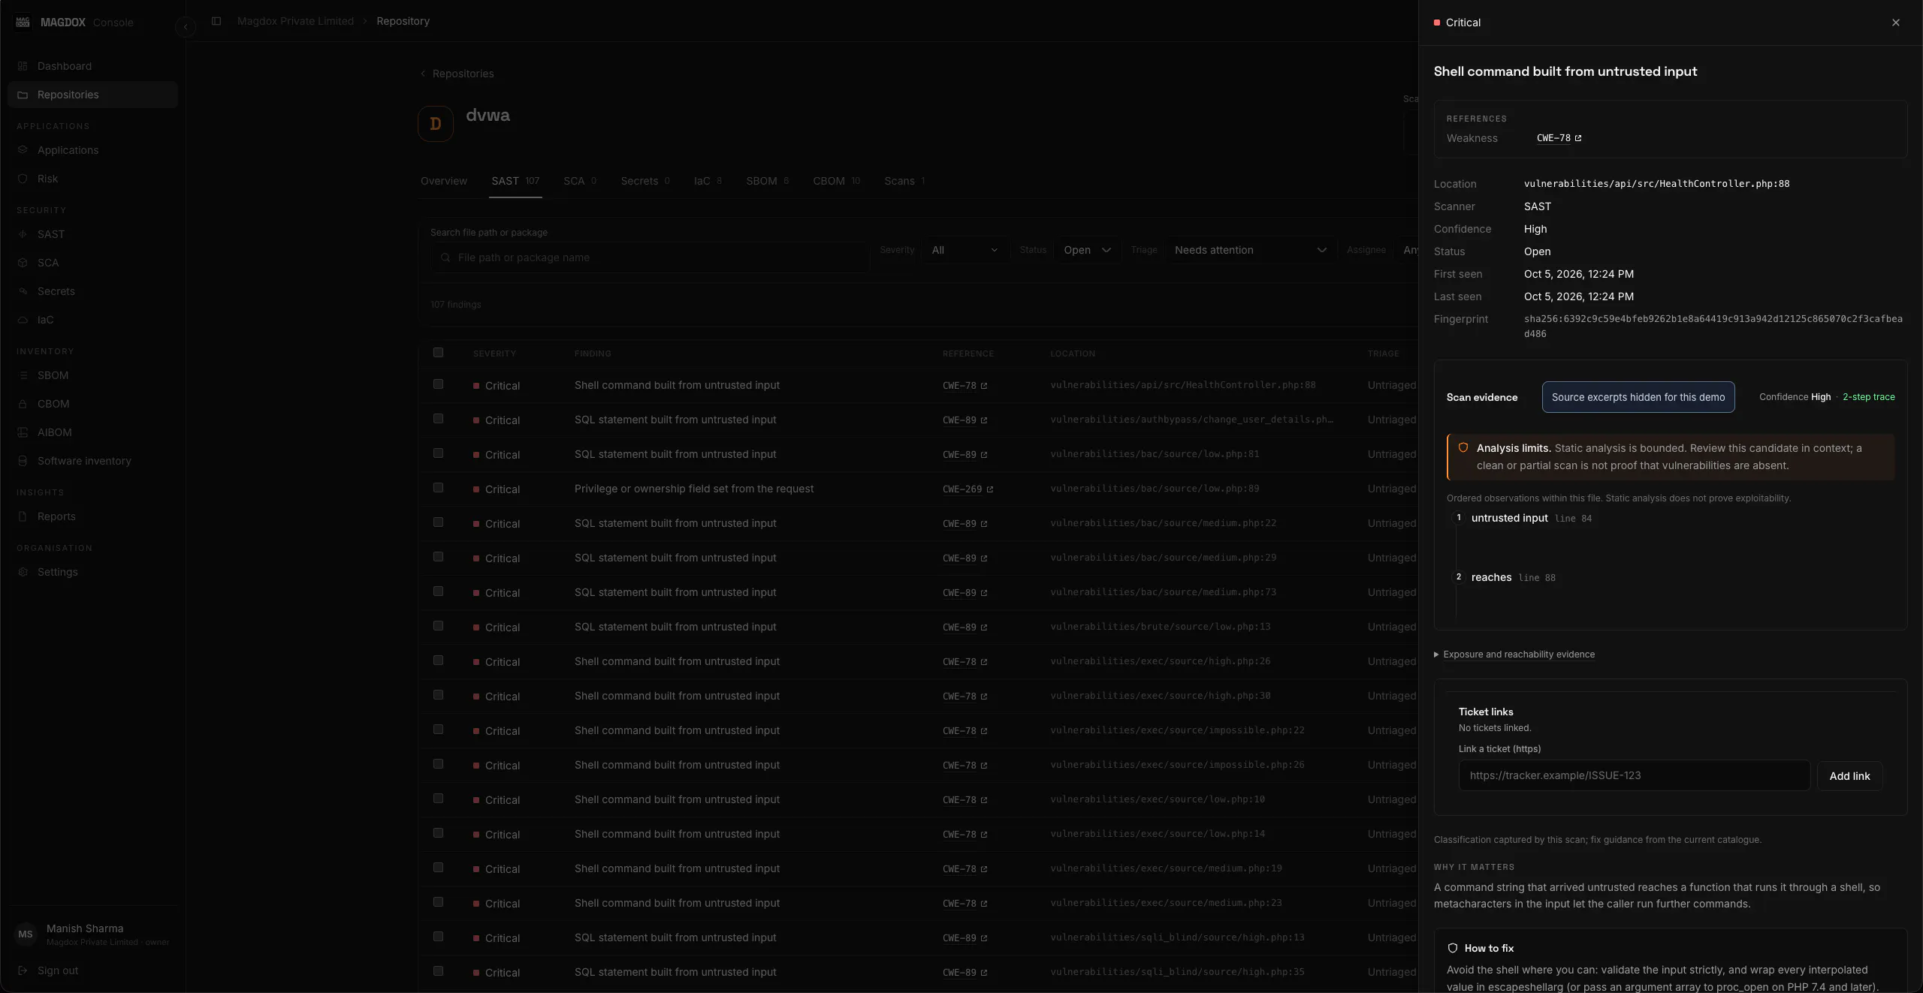Image resolution: width=1923 pixels, height=993 pixels.
Task: Open the SBOM list icon
Action: (23, 375)
